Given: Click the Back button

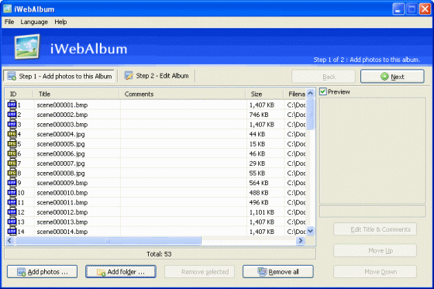Looking at the screenshot, I should [323, 77].
